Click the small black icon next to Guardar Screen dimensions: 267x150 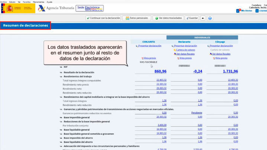pos(203,18)
